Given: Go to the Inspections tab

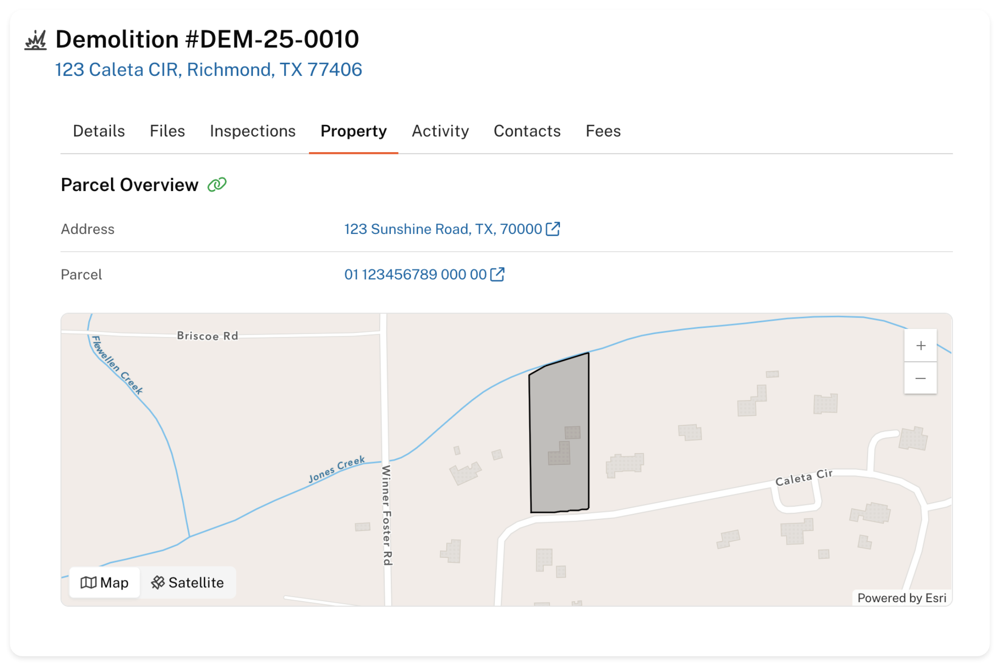Looking at the screenshot, I should click(x=252, y=131).
